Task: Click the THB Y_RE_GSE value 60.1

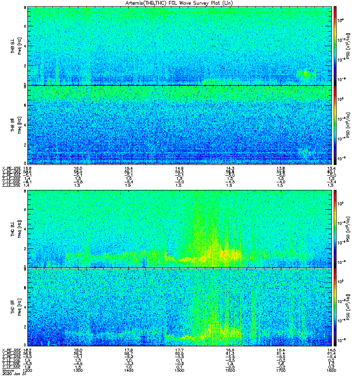Action: point(331,172)
